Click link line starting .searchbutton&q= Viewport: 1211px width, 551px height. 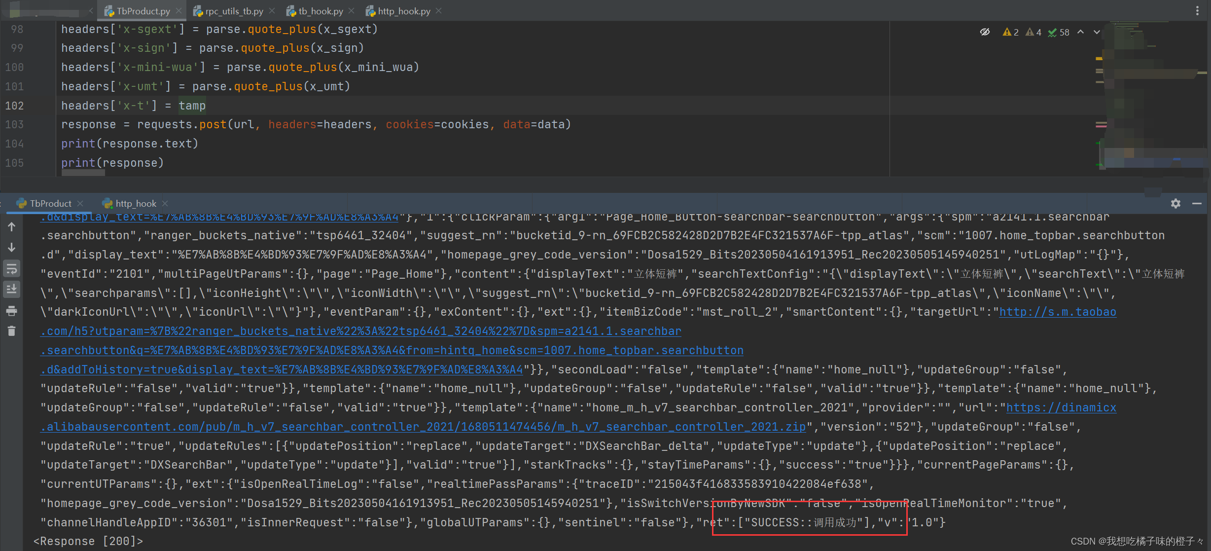[x=392, y=350]
